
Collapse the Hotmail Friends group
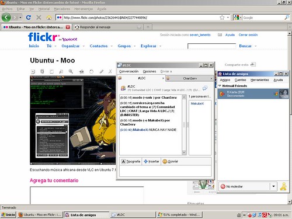220,86
